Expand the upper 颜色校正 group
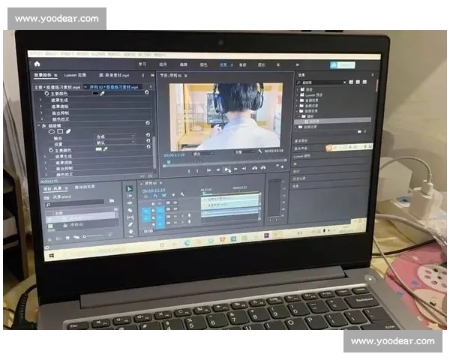Screen dimensions: 450x360 42,118
